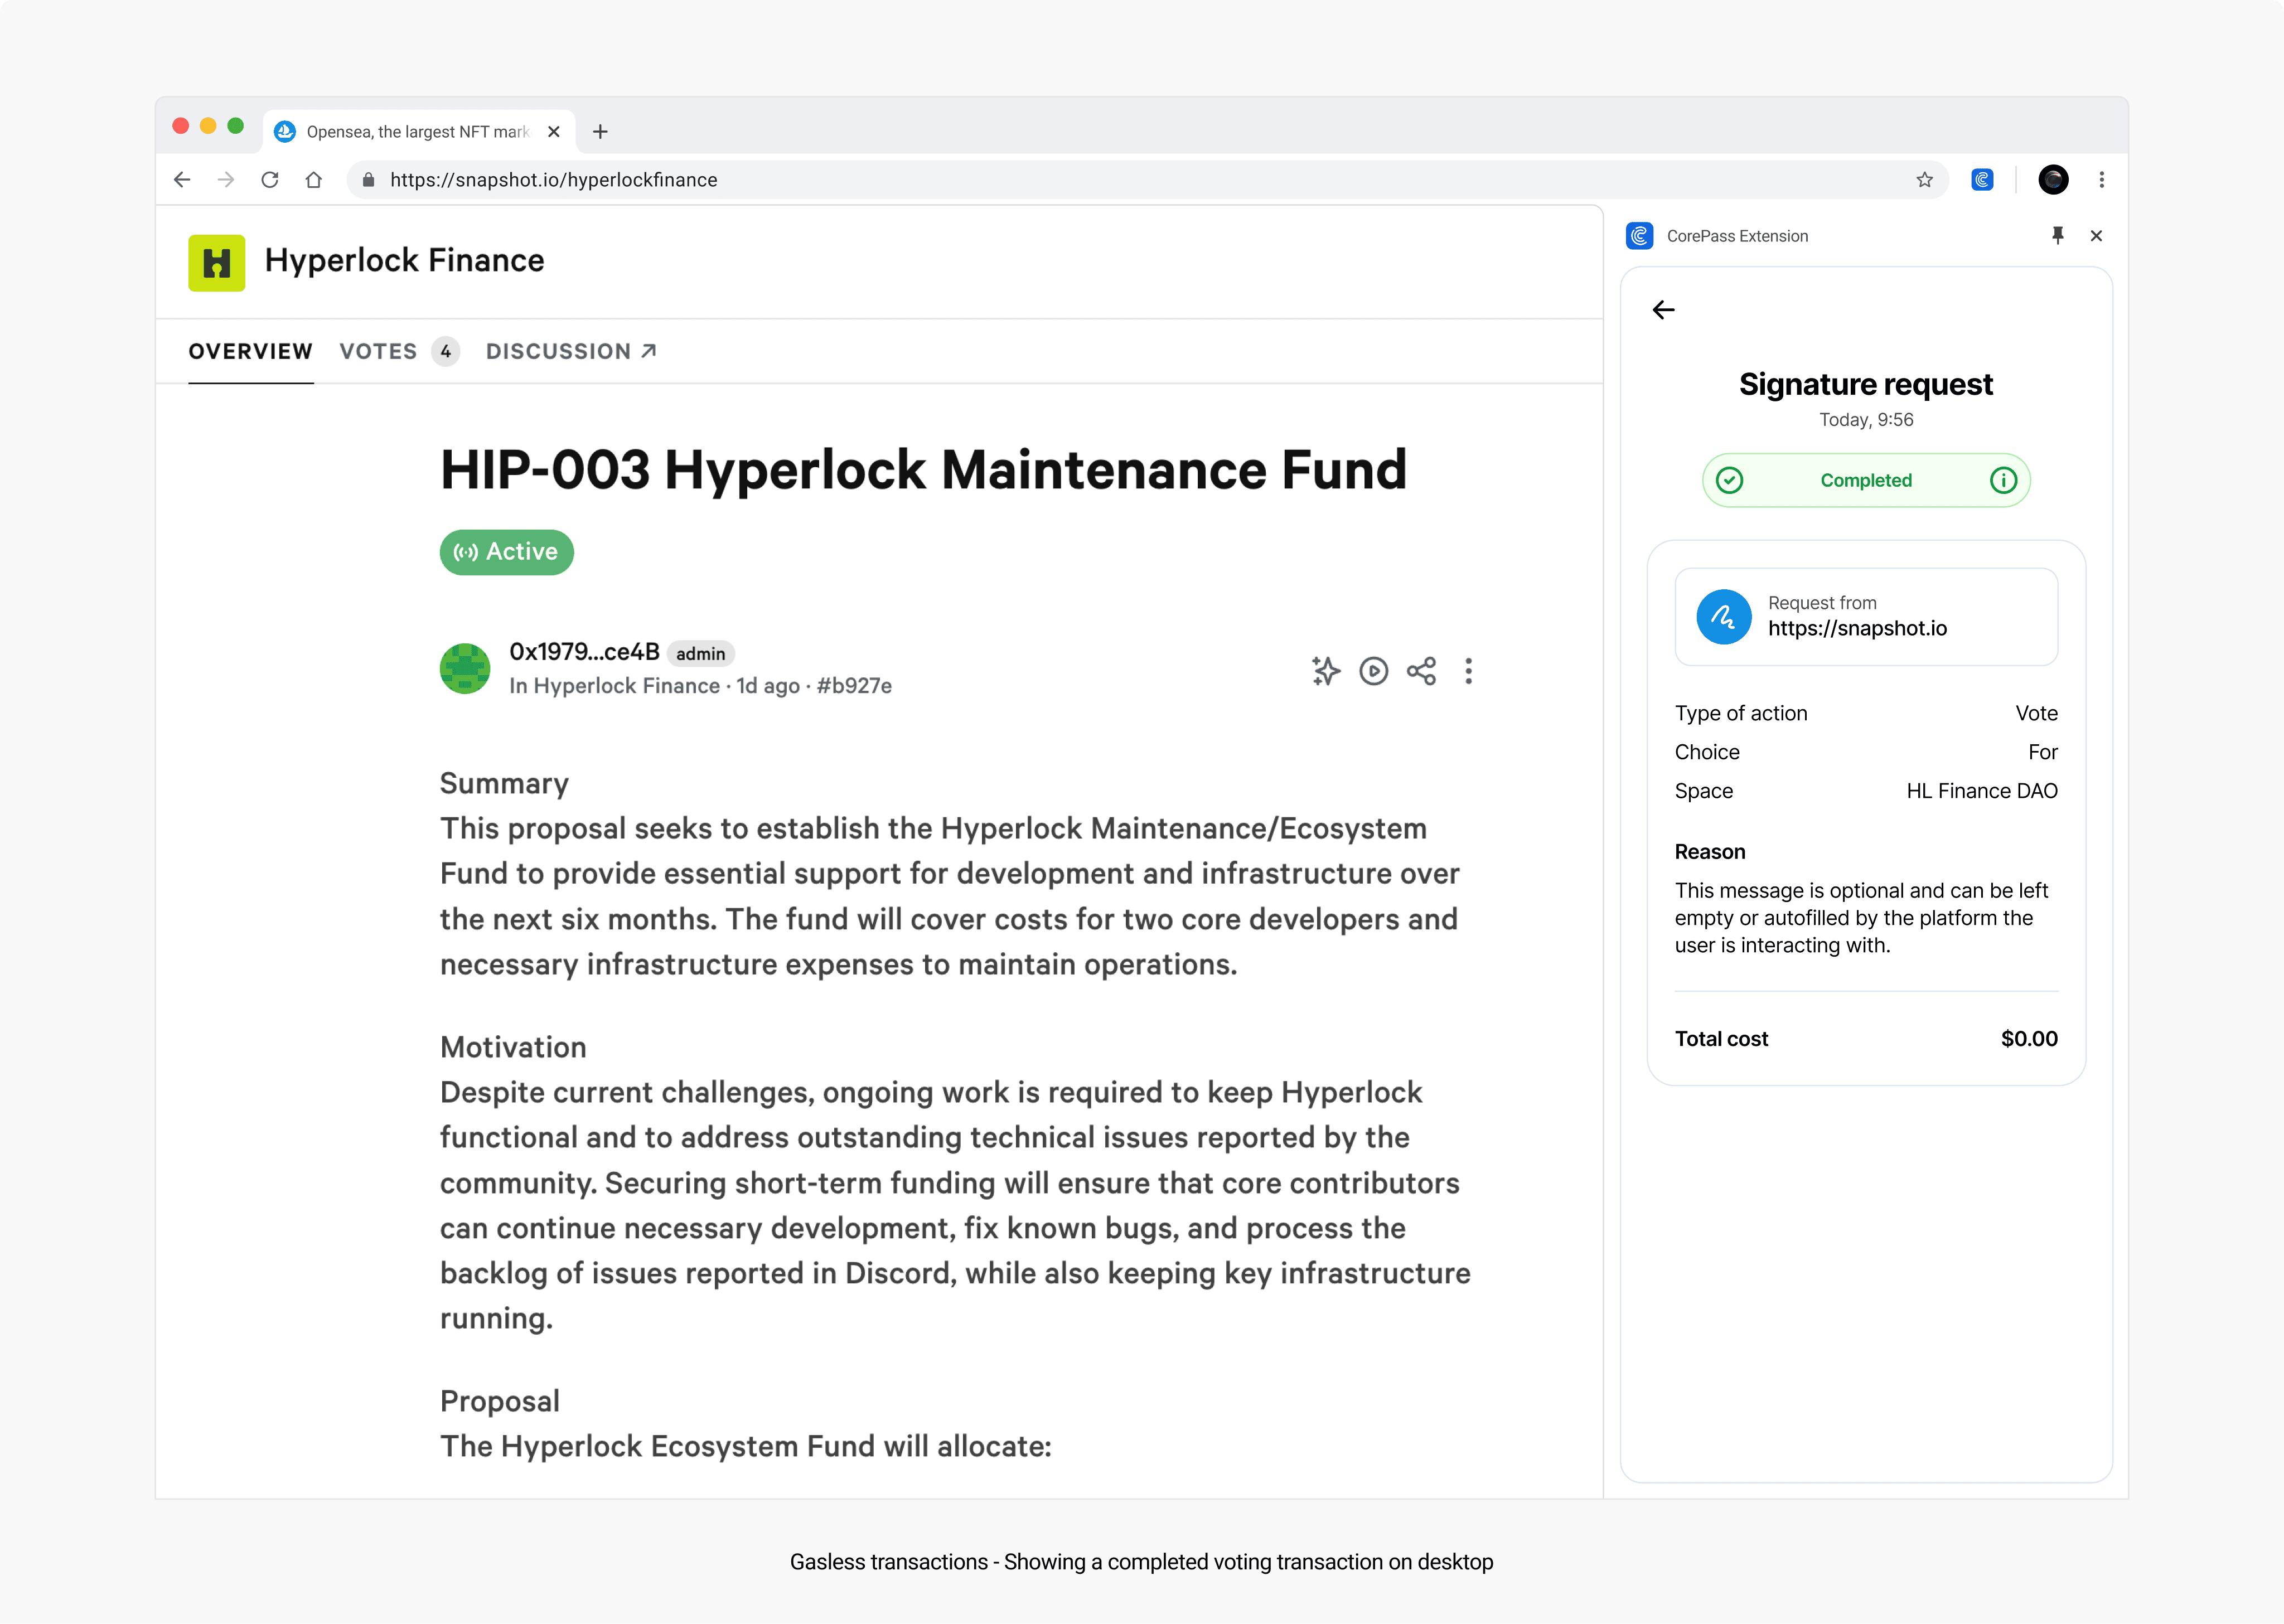Image resolution: width=2284 pixels, height=1624 pixels.
Task: Open the Chrome three-dot menu
Action: pyautogui.click(x=2101, y=180)
